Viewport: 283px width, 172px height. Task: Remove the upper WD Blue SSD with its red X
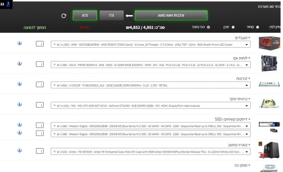coord(55,126)
